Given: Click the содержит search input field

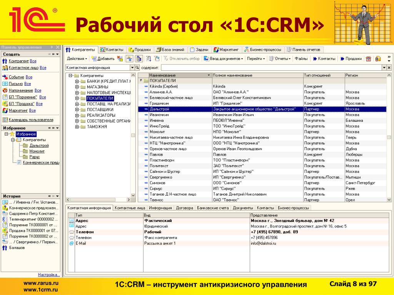Looking at the screenshot, I should coord(271,68).
